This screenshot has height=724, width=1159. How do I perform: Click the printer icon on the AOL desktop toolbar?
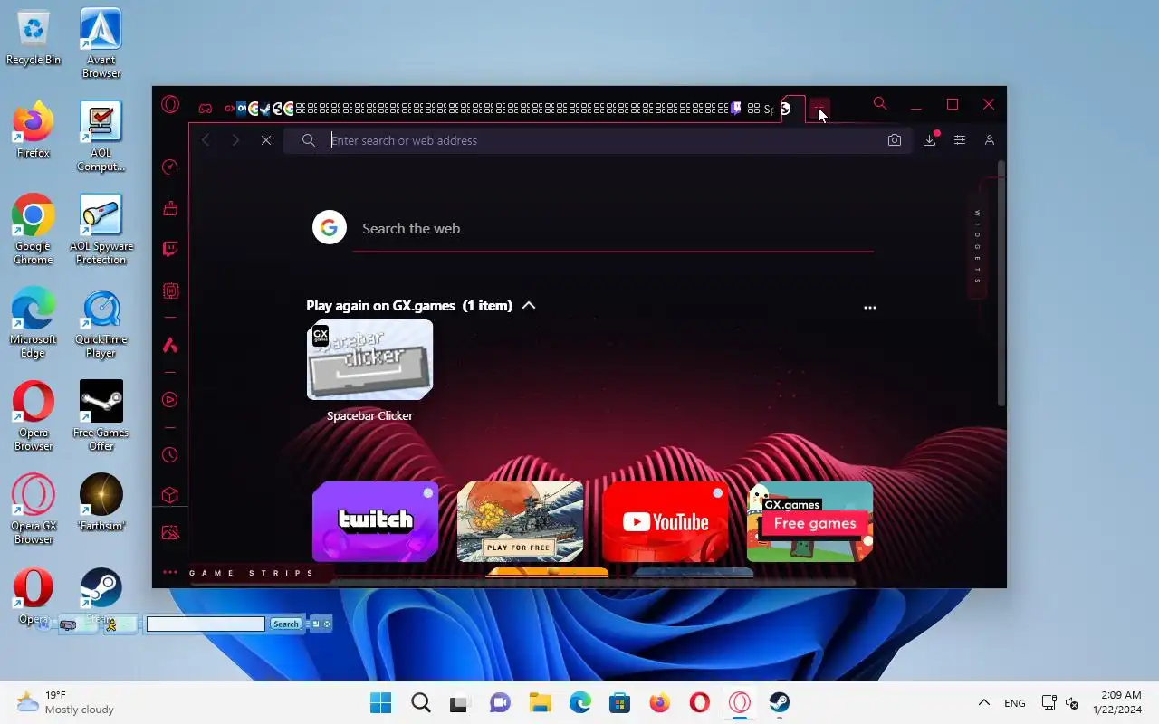coord(68,624)
